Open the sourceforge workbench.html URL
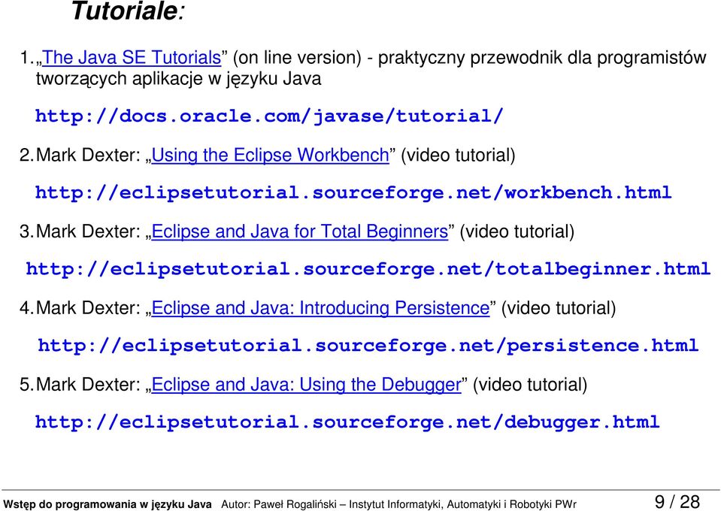The width and height of the screenshot is (721, 511). pyautogui.click(x=353, y=192)
